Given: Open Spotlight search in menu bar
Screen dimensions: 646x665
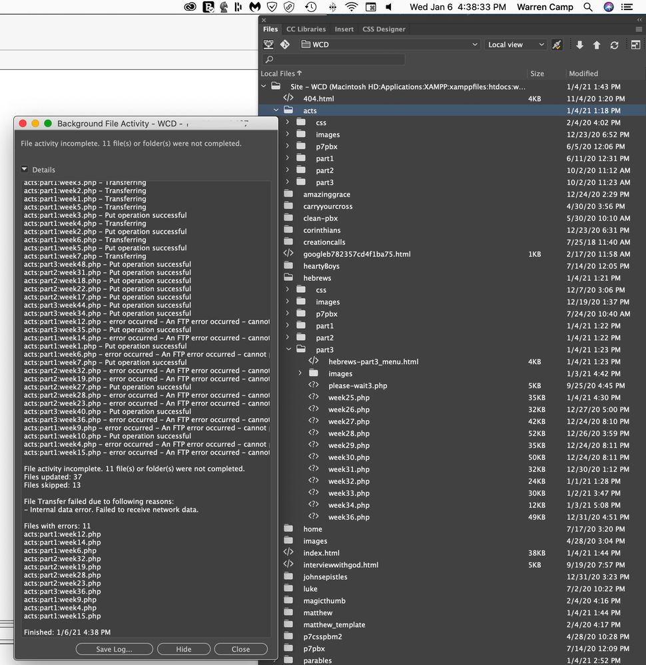Looking at the screenshot, I should [588, 7].
